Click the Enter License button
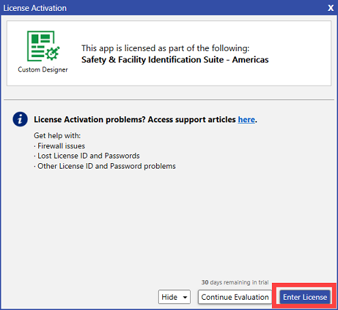The image size is (338, 310). pos(305,297)
